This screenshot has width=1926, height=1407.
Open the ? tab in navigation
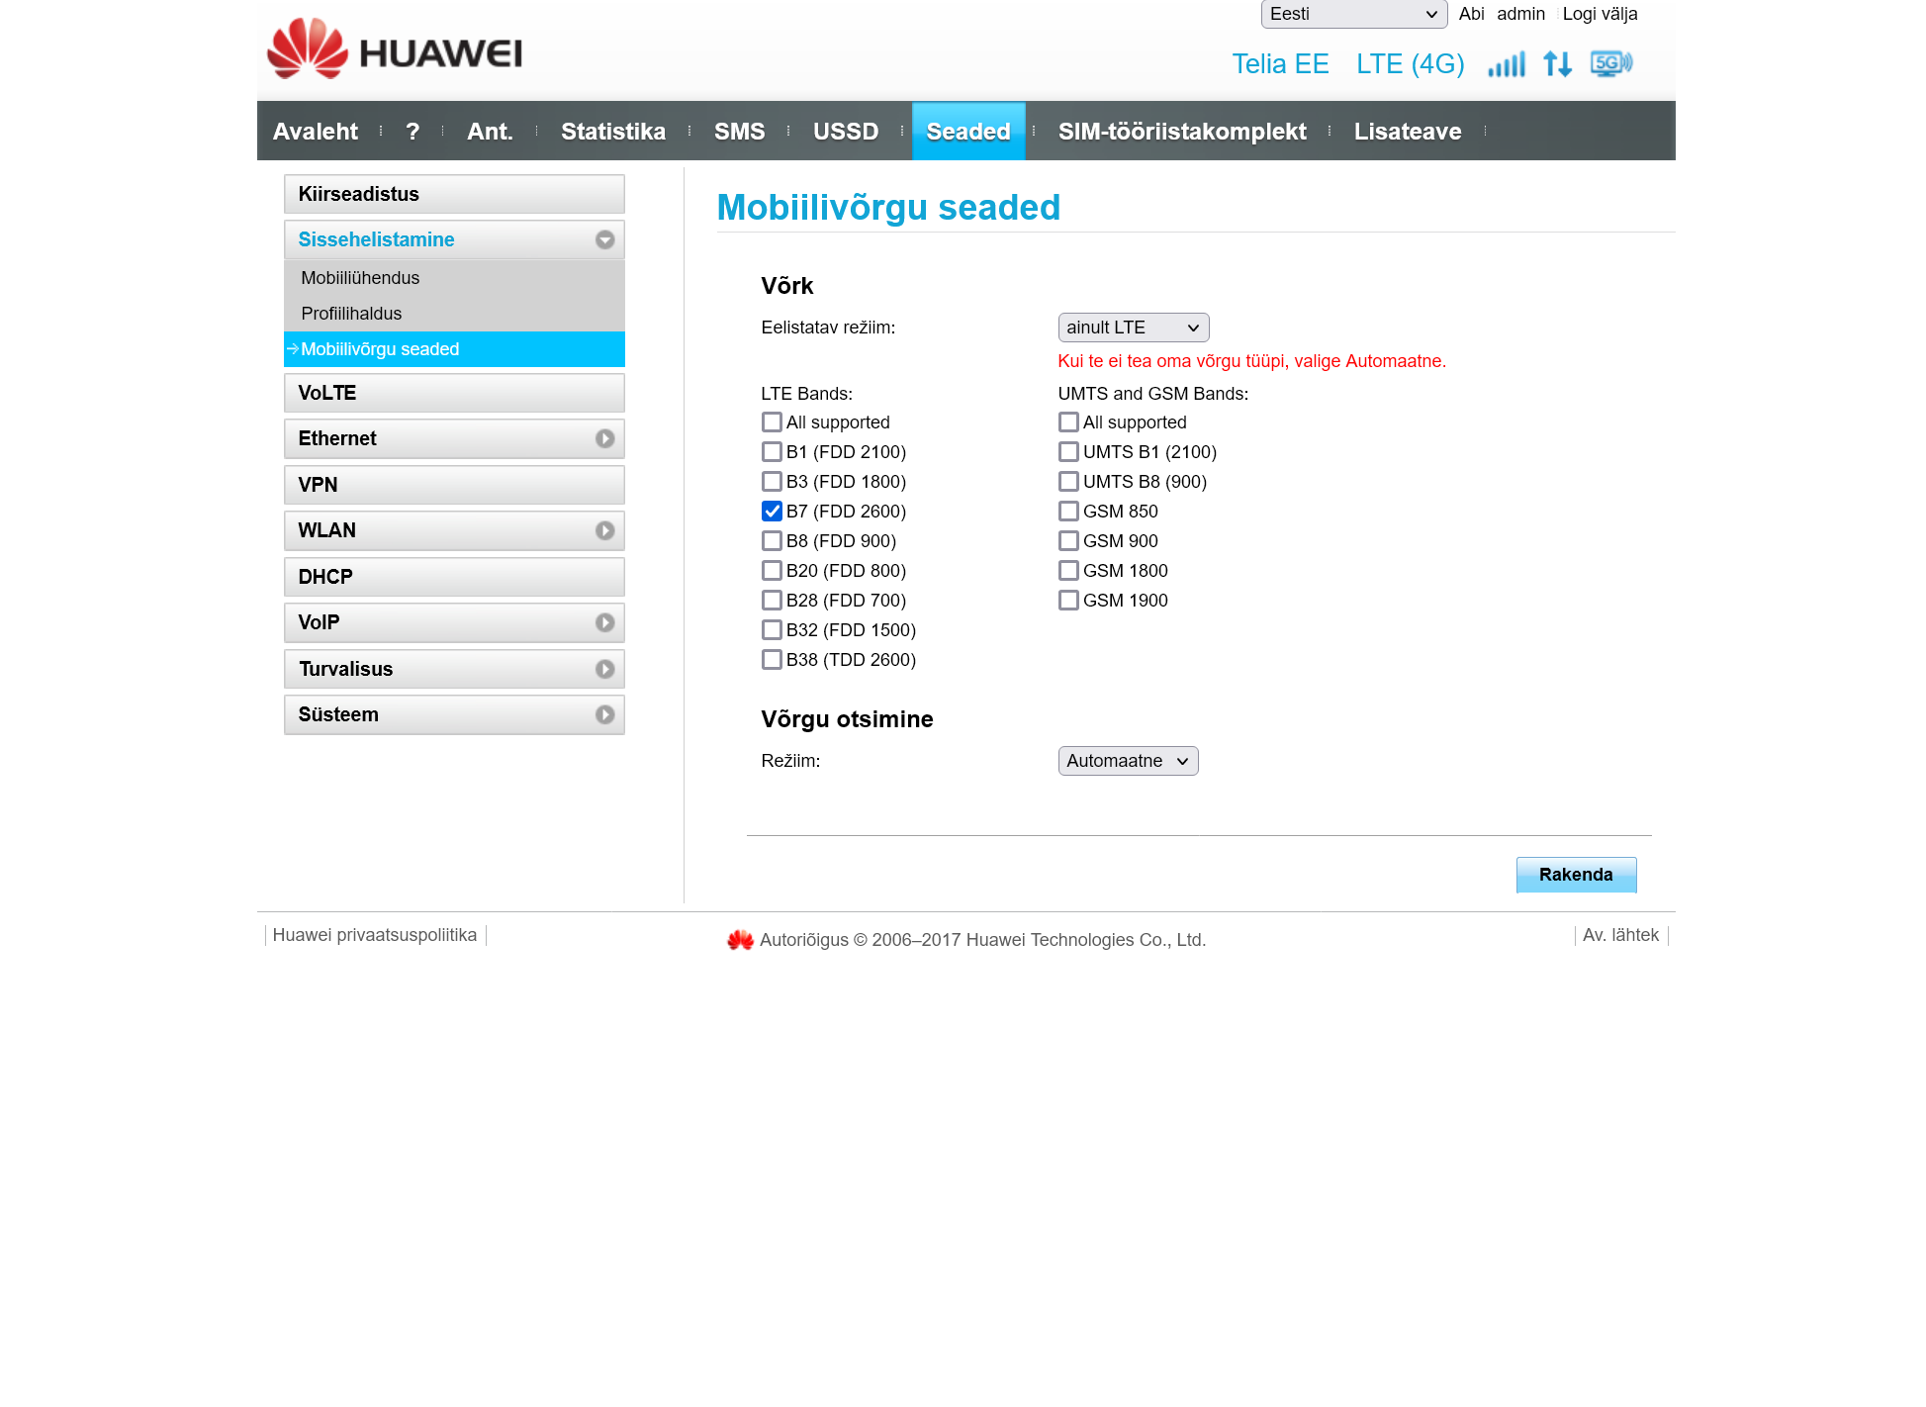(413, 132)
